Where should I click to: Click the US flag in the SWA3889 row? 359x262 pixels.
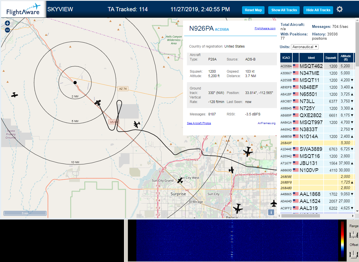(296, 149)
